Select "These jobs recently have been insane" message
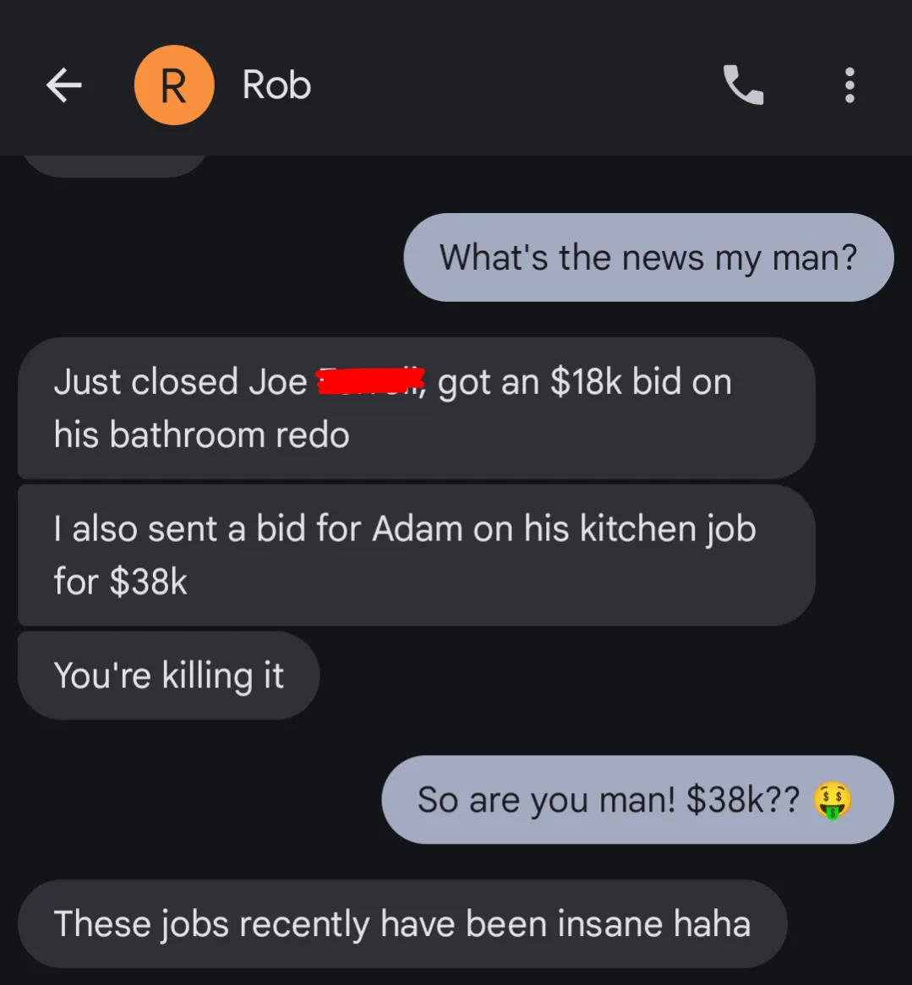Image resolution: width=912 pixels, height=985 pixels. click(402, 923)
